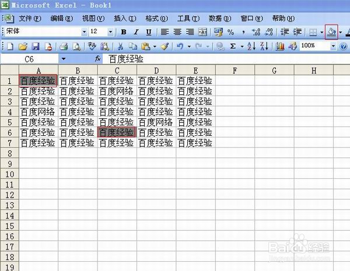This screenshot has width=350, height=271.
Task: Copy selected cells
Action: coord(133,47)
